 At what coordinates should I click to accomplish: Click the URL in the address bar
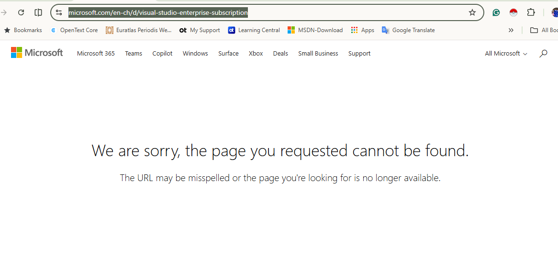[x=158, y=12]
